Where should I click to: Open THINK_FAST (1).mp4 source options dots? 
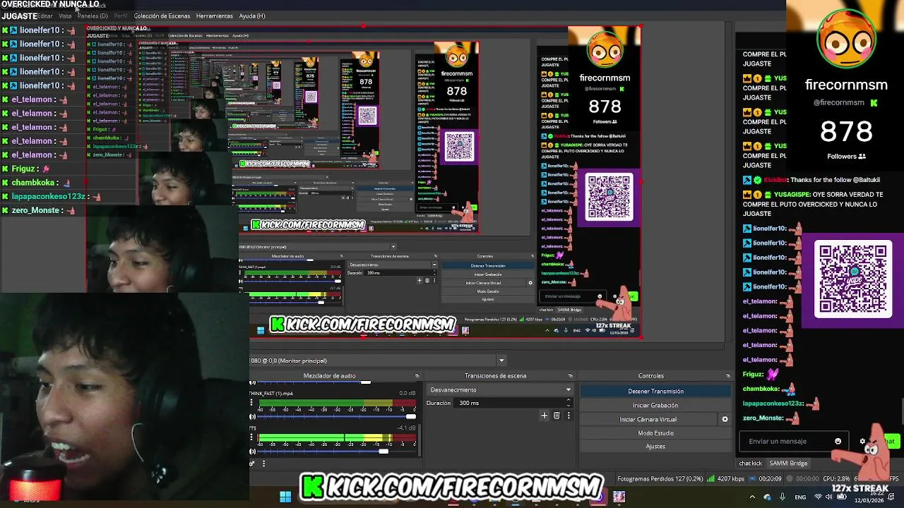click(x=252, y=404)
